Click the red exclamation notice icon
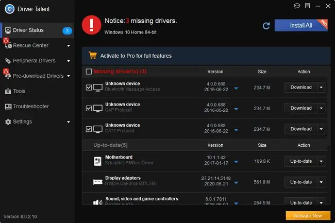The height and width of the screenshot is (223, 335). click(91, 25)
